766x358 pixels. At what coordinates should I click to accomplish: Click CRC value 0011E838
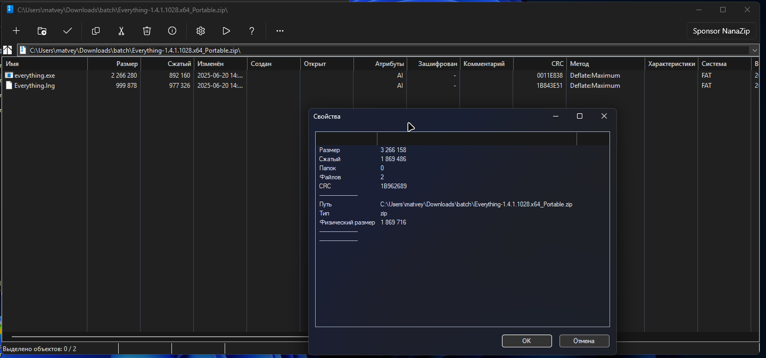[550, 76]
